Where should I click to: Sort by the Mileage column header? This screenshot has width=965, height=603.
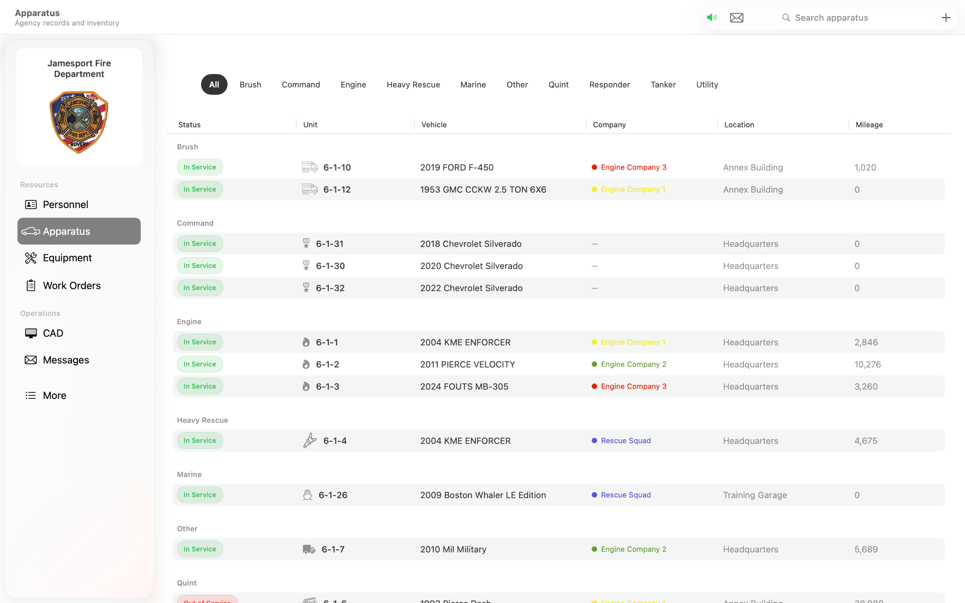pyautogui.click(x=869, y=125)
